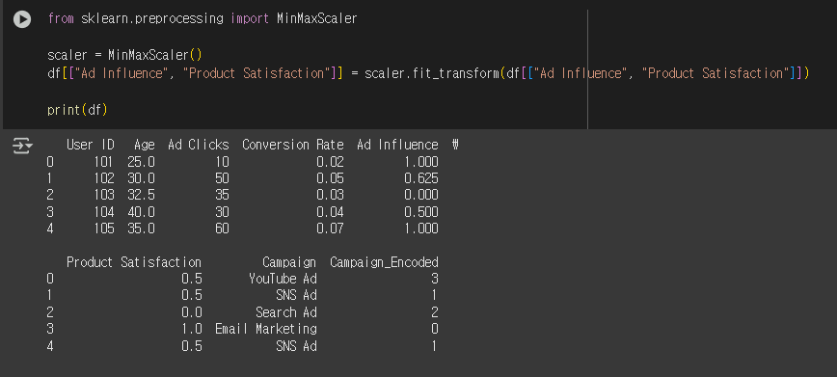This screenshot has height=377, width=837.
Task: Click the Search Ad campaign entry
Action: [286, 312]
